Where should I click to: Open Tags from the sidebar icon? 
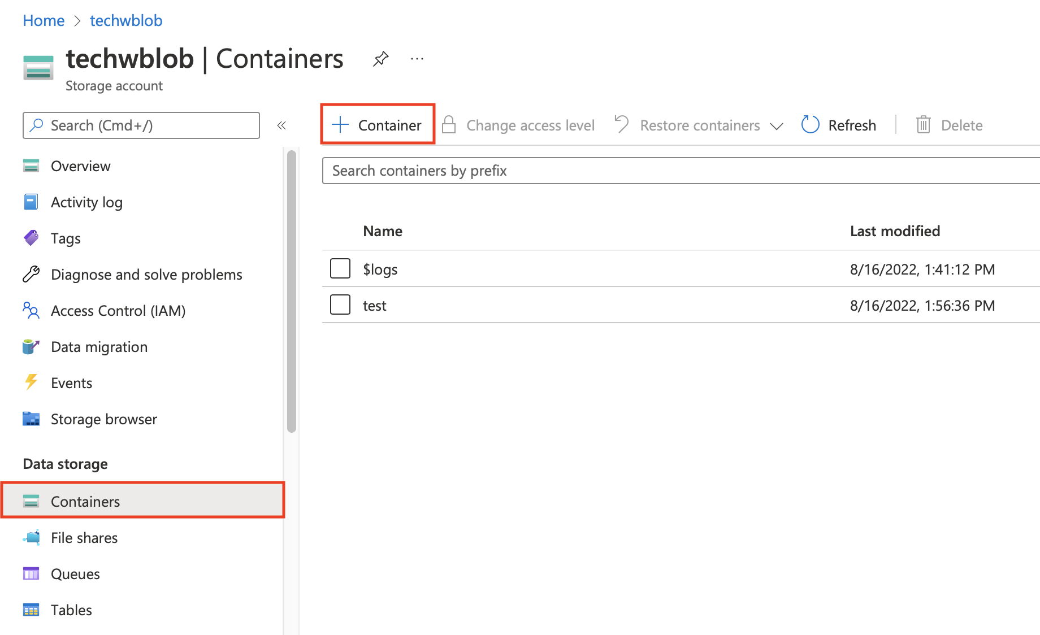click(x=31, y=238)
